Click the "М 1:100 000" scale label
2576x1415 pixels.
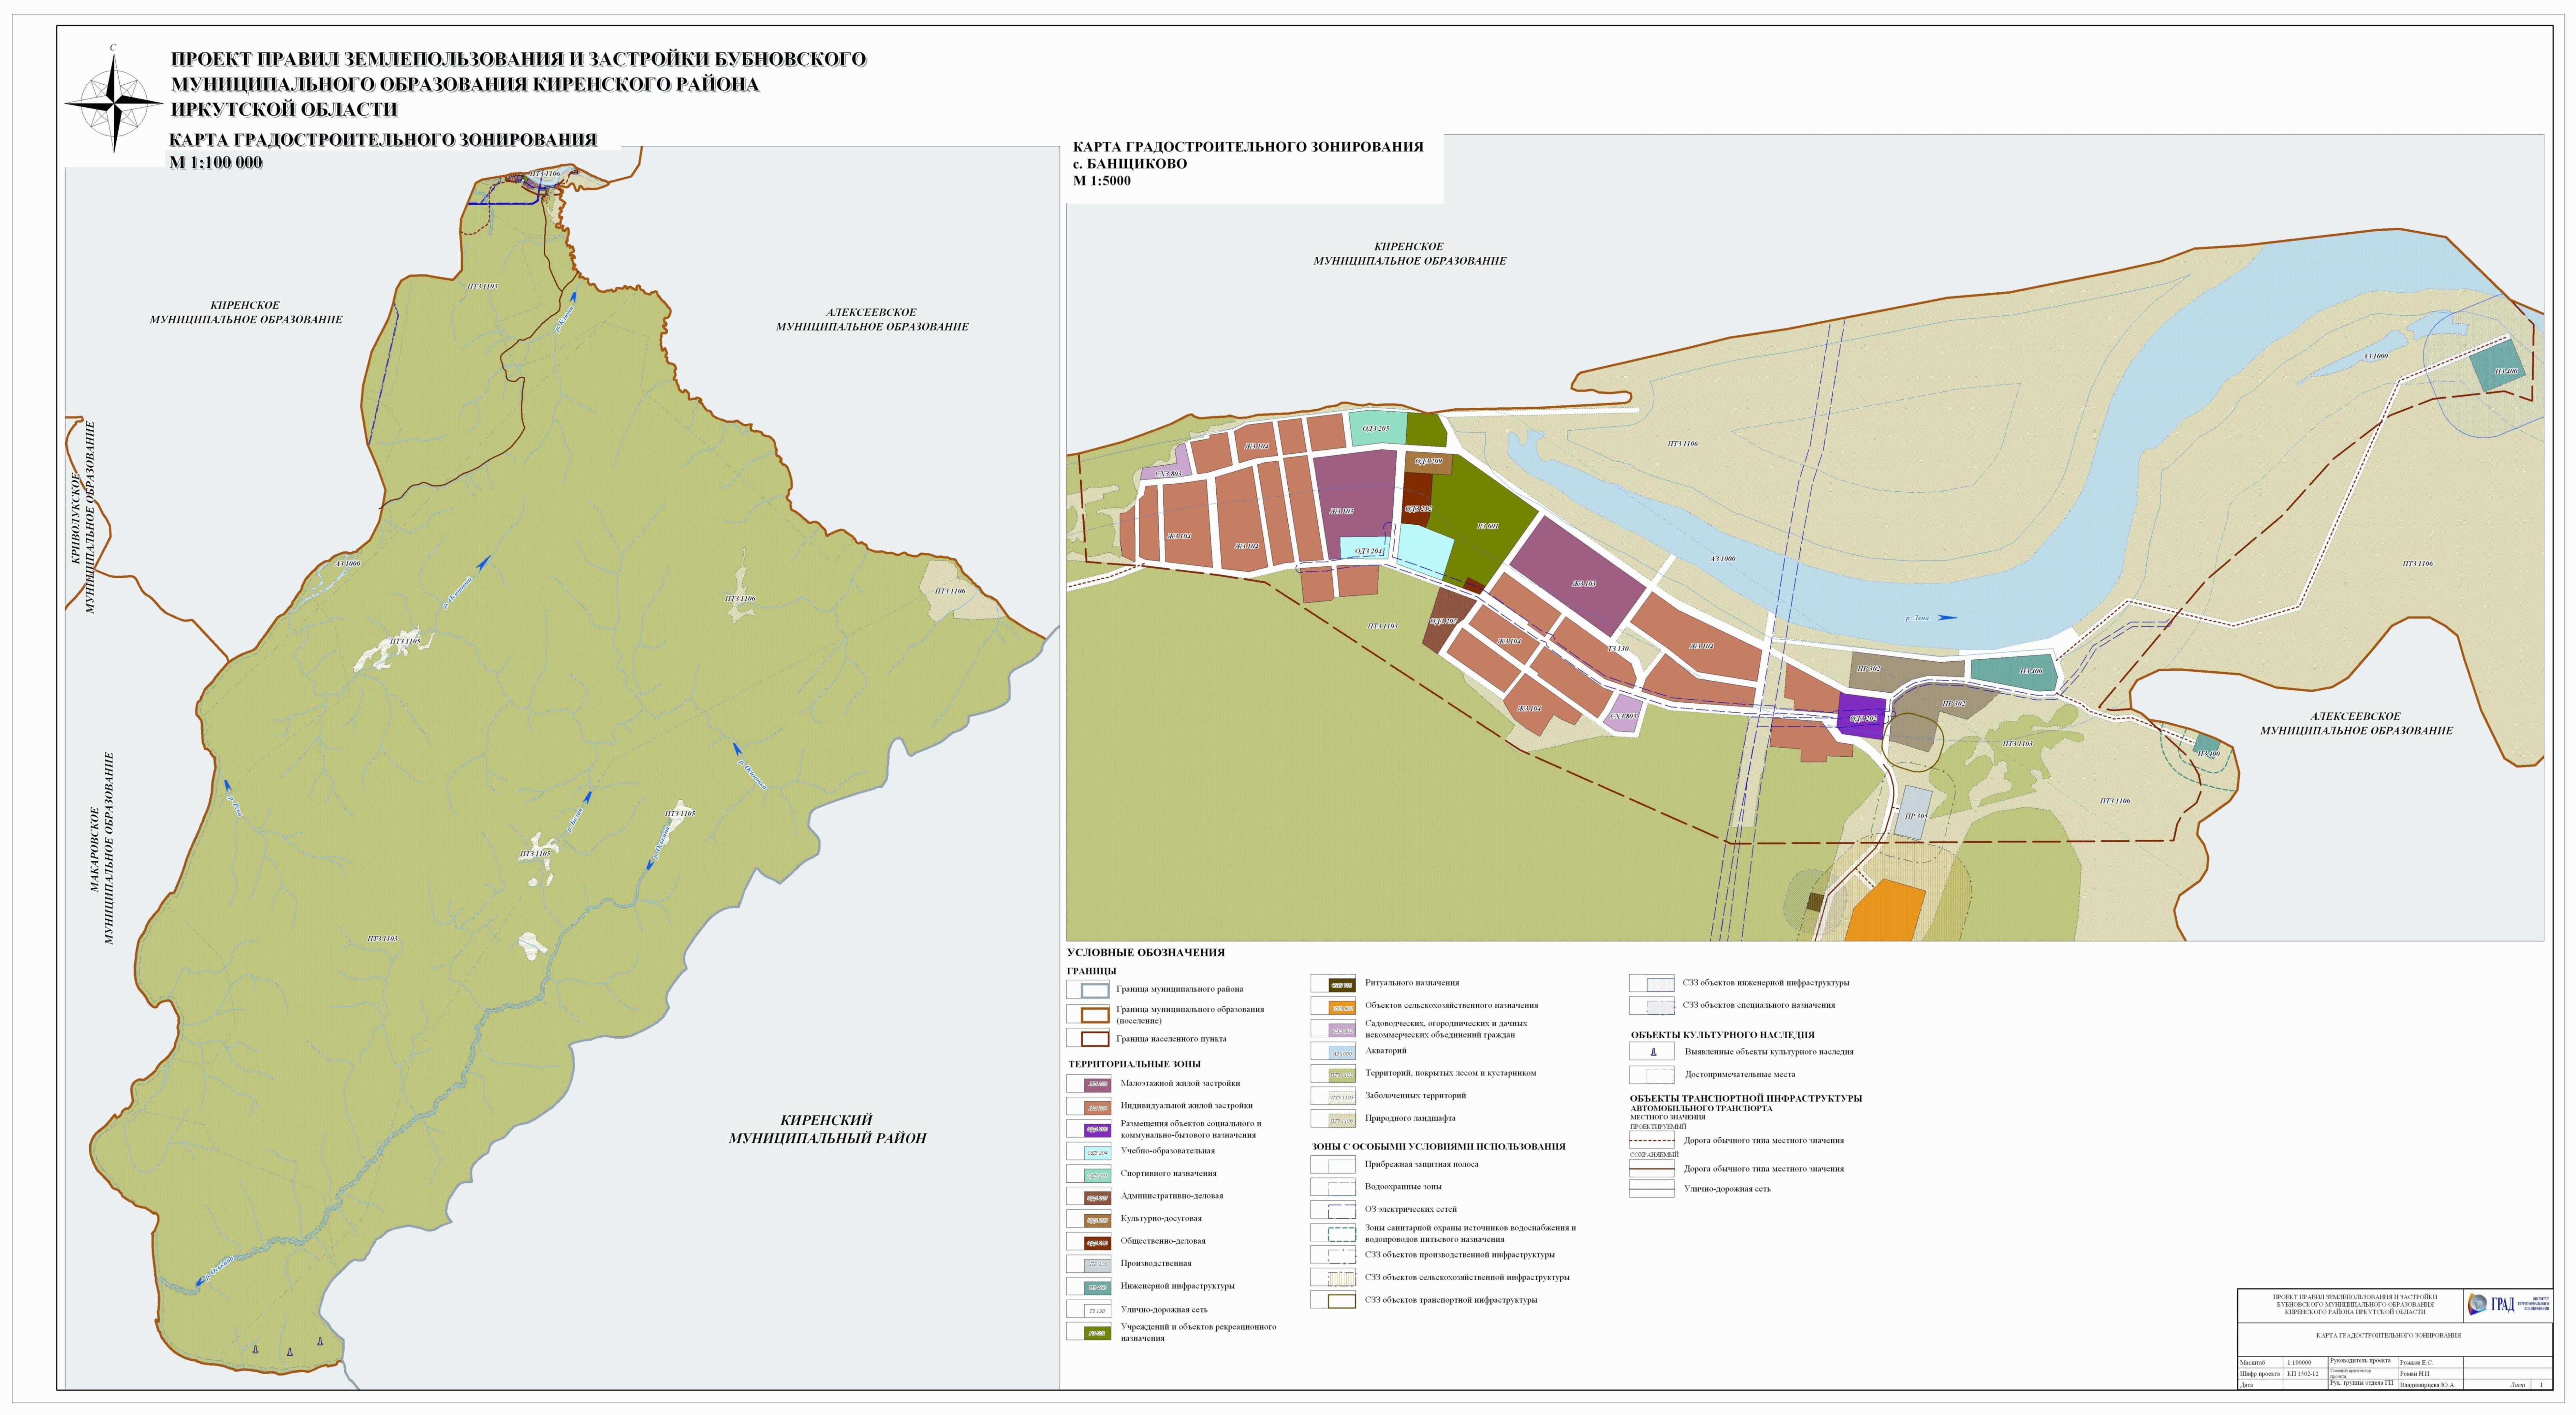click(x=216, y=163)
